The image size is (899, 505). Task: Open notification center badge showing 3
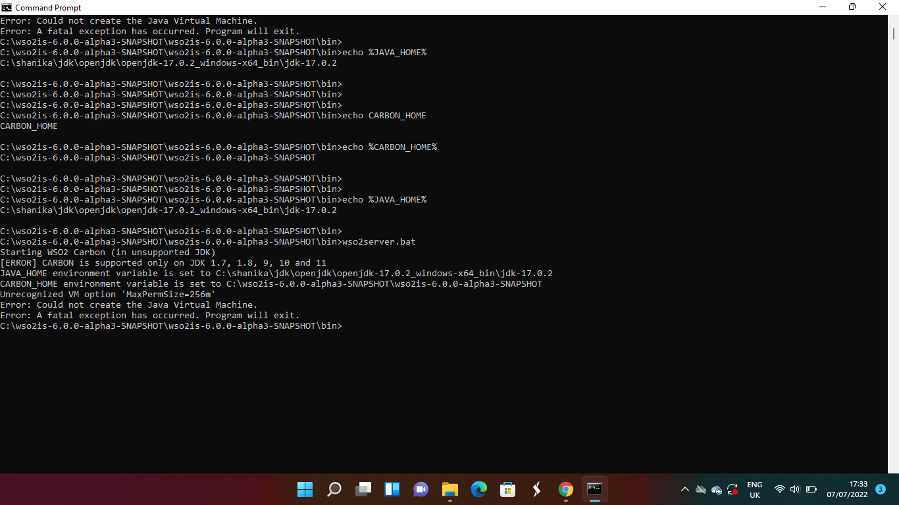[x=880, y=489]
